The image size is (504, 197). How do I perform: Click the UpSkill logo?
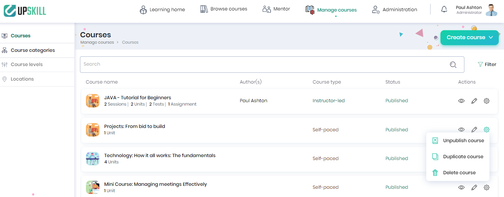(x=25, y=10)
